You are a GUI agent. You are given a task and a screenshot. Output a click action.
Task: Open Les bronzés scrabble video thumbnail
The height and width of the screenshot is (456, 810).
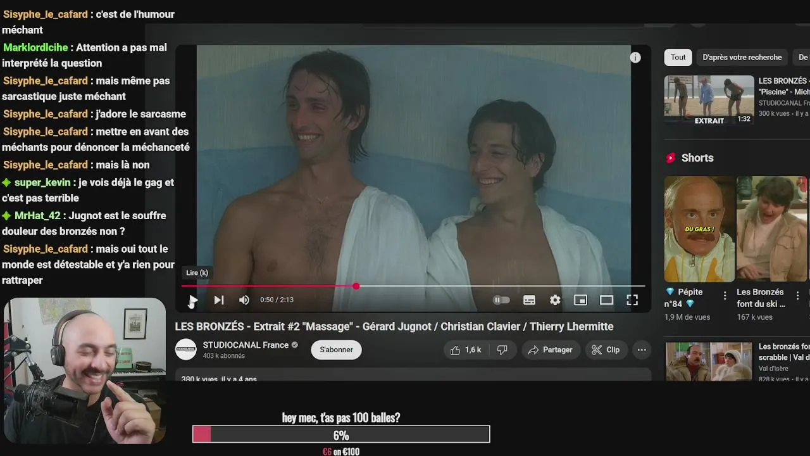tap(709, 361)
